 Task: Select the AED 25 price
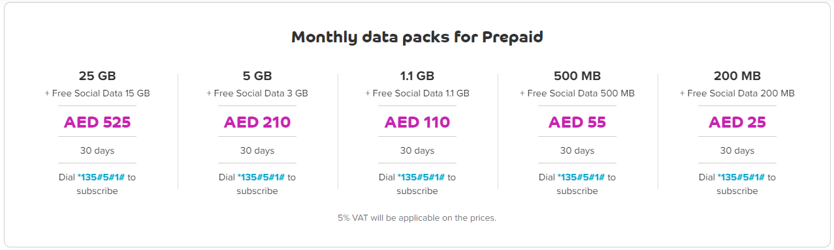click(737, 122)
